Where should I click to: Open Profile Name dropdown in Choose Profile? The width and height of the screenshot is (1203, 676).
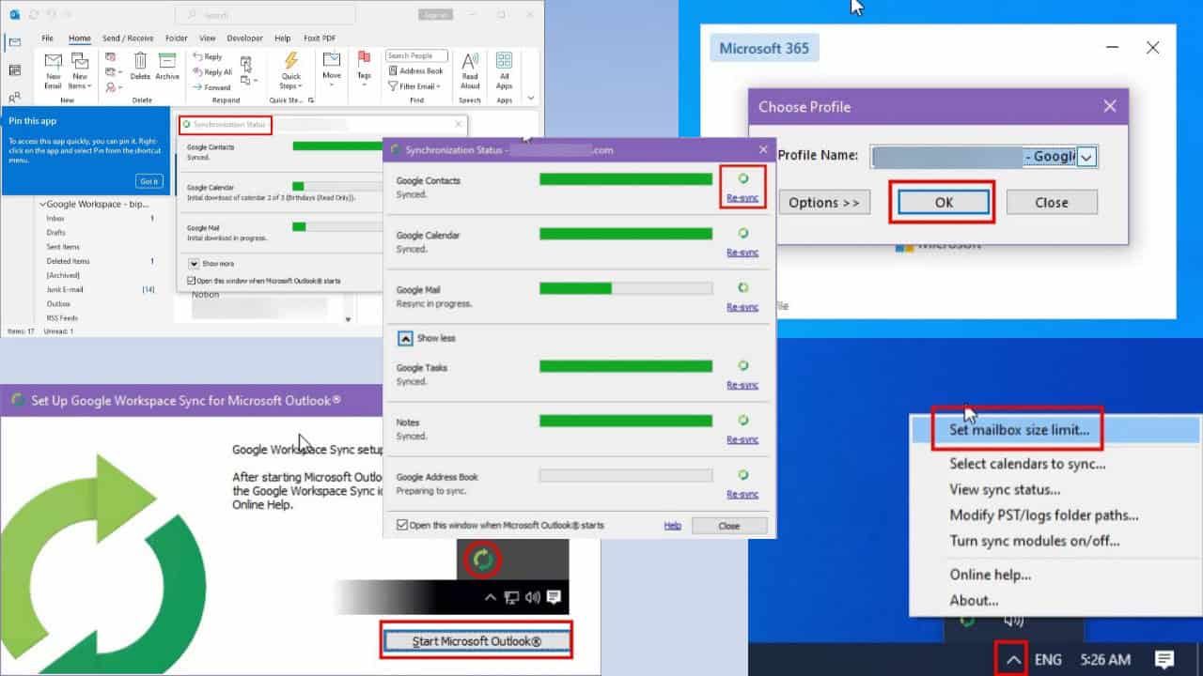click(x=1086, y=156)
